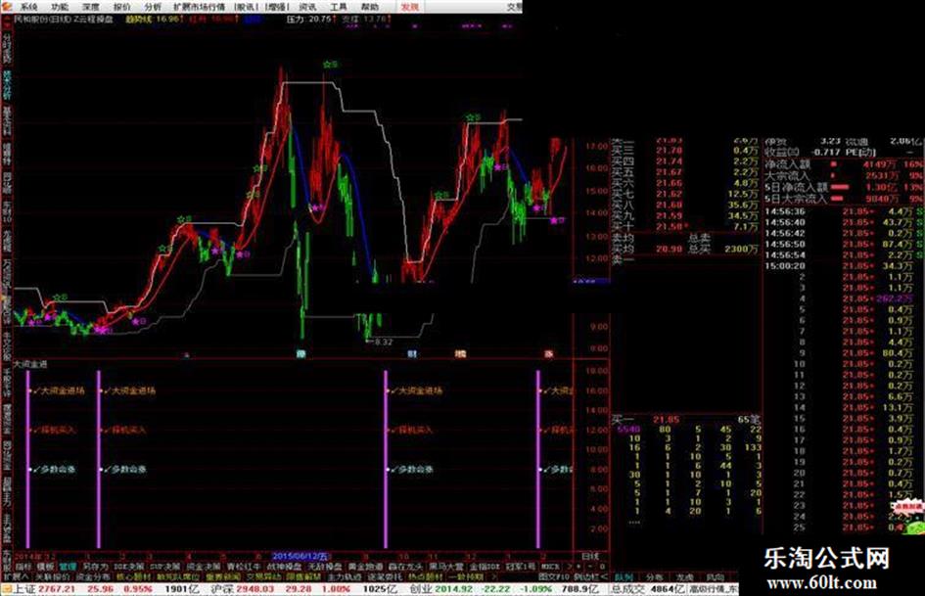925x596 pixels.
Task: Click the 上证 index value 2767.21
Action: (x=58, y=589)
